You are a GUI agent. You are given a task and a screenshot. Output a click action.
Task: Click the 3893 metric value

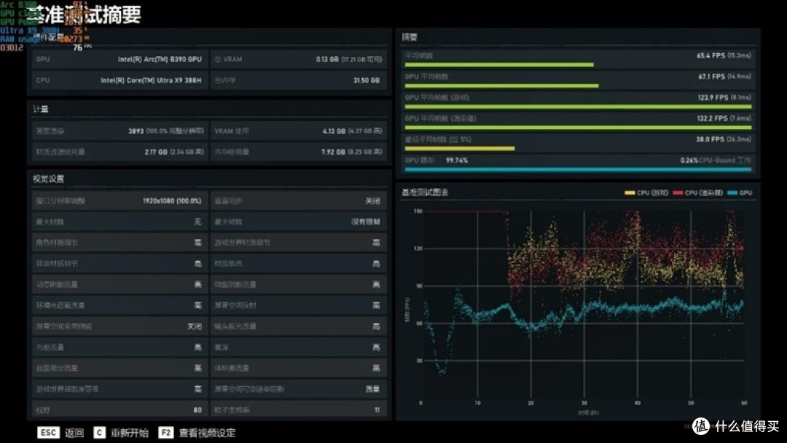(x=136, y=131)
